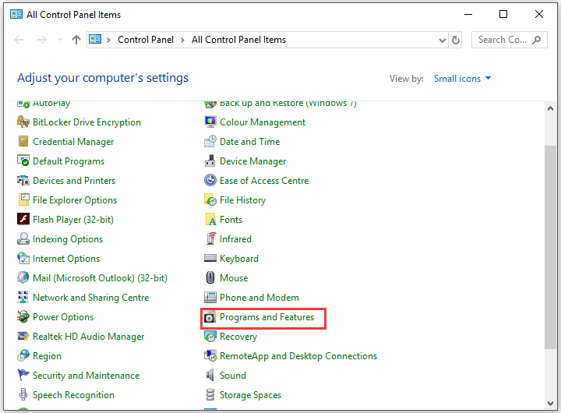This screenshot has height=413, width=561.
Task: Click the Internet Options globe icon
Action: [23, 258]
